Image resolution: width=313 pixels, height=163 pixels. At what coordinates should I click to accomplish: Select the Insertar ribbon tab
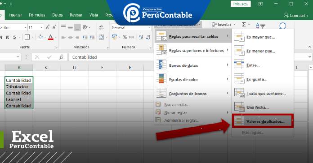coord(15,15)
